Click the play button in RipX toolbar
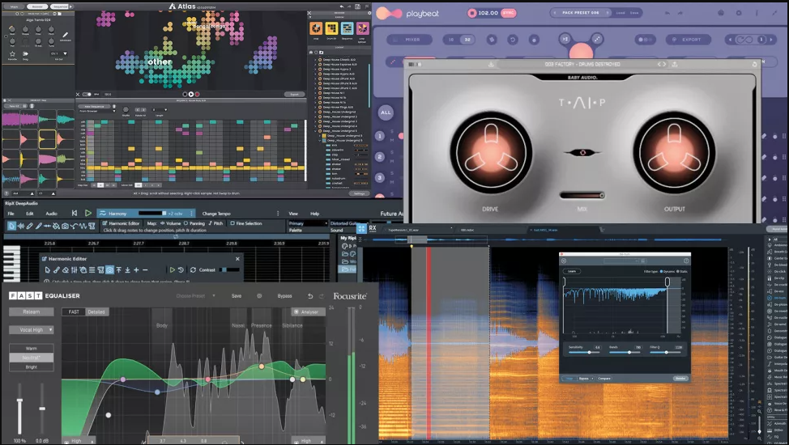The width and height of the screenshot is (789, 445). [88, 214]
